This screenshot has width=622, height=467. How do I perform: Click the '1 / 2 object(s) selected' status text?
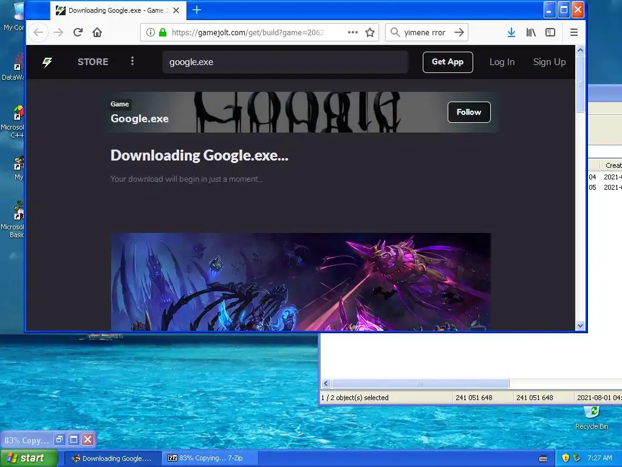(x=355, y=398)
